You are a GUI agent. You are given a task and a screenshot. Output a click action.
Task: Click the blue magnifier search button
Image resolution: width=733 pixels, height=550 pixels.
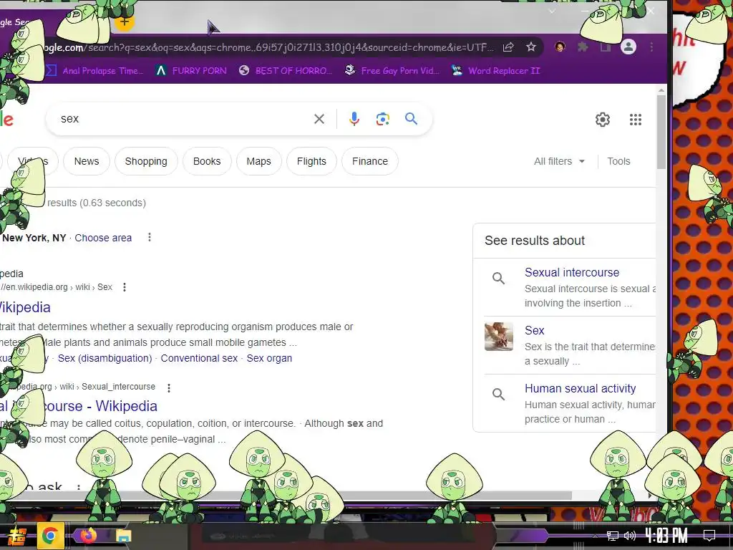(x=412, y=119)
